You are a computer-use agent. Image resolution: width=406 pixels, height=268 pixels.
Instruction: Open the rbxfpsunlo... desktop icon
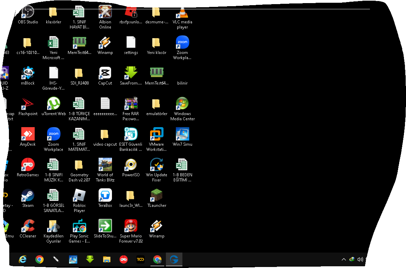tap(131, 15)
